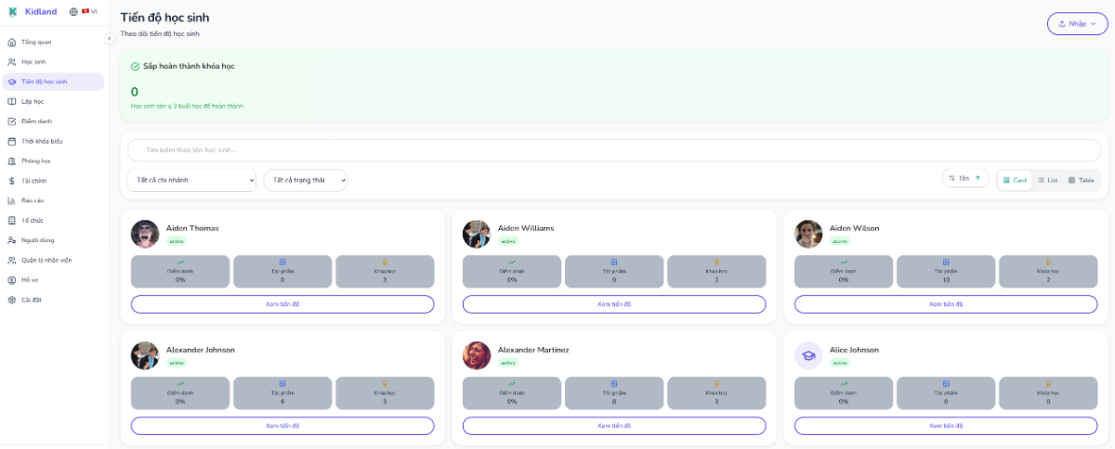Click the Aiden Thomas name text
This screenshot has height=449, width=1115.
(192, 228)
